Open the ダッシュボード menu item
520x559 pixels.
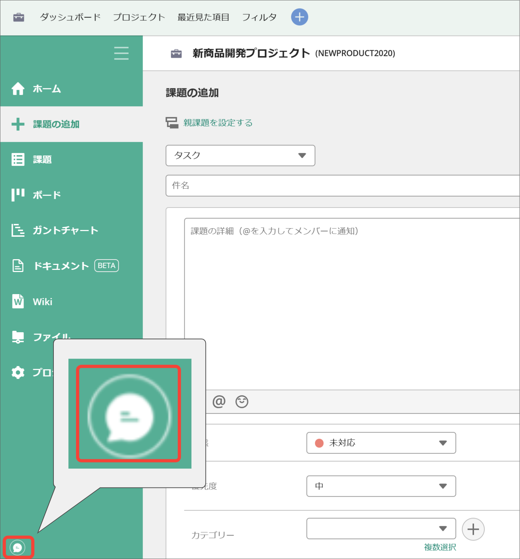70,17
